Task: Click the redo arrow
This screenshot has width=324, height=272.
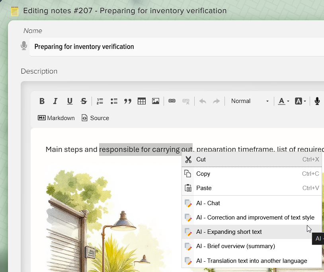Action: point(217,101)
